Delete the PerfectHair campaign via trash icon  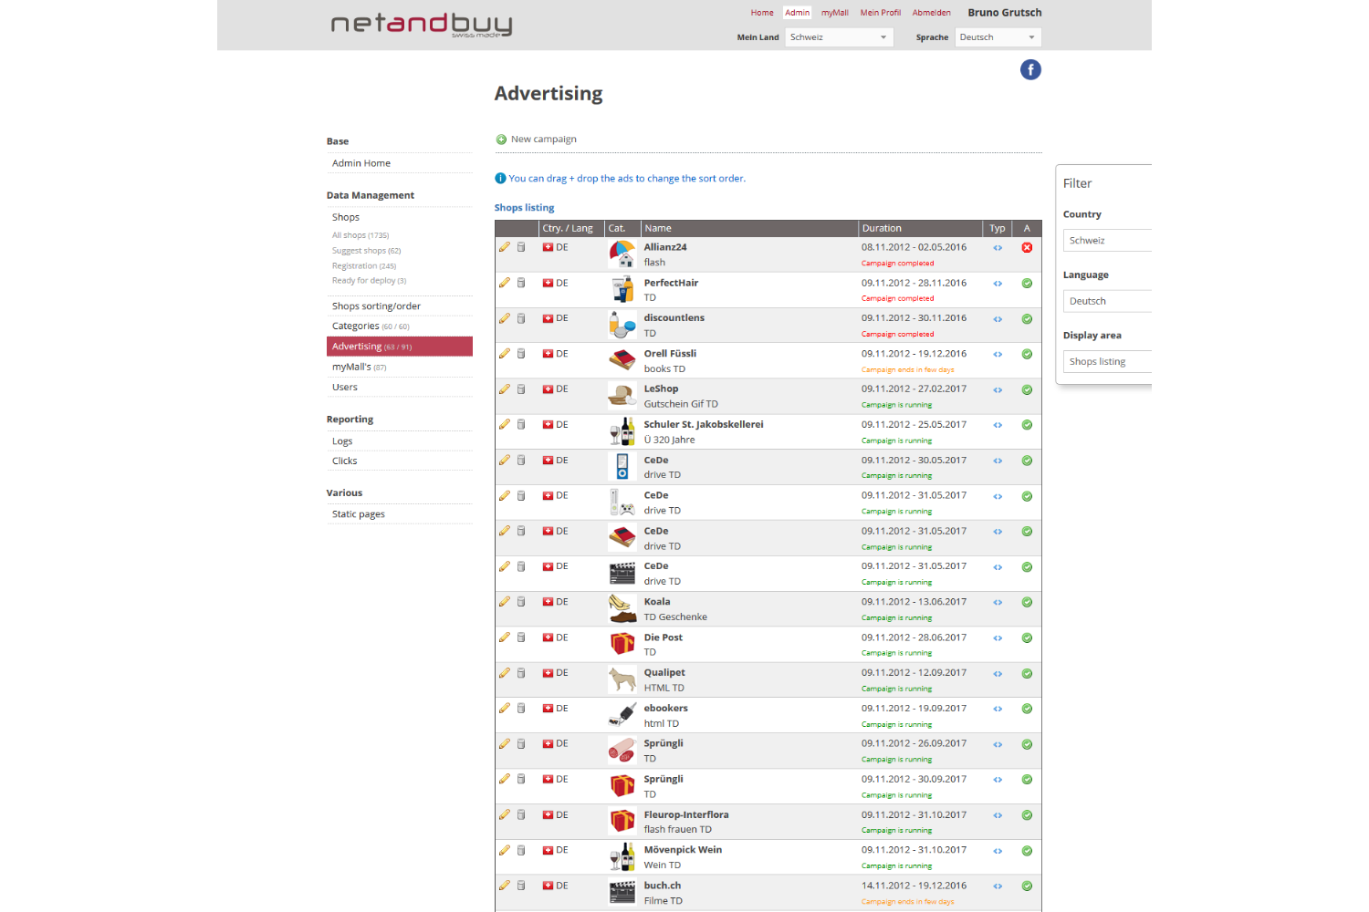521,283
